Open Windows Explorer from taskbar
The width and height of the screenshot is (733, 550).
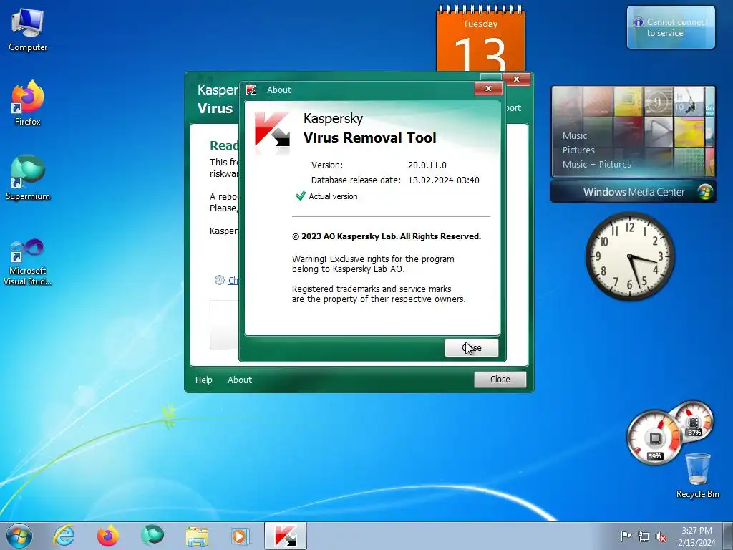click(197, 536)
